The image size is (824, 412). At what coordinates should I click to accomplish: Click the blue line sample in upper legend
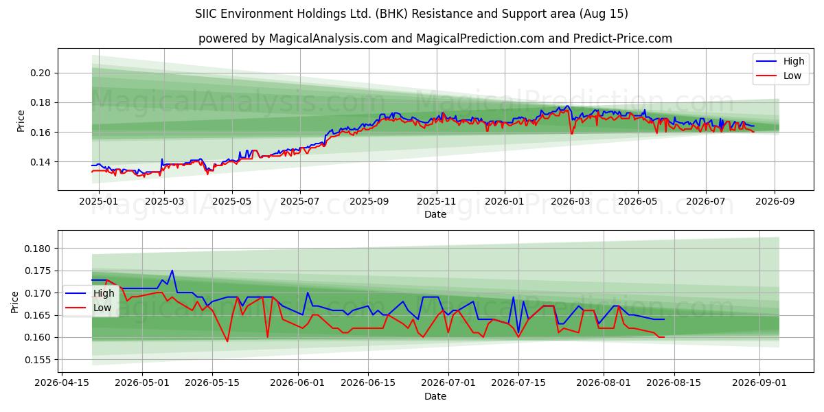tap(767, 62)
